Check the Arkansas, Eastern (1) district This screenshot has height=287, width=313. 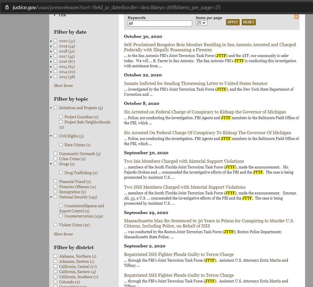coord(55,261)
